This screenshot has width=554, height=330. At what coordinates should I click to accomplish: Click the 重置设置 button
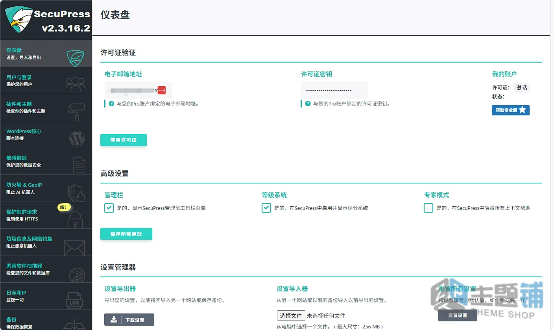click(x=458, y=315)
